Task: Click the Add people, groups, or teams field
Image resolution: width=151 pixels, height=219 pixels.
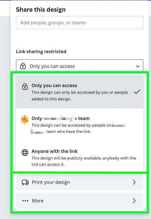Action: tap(80, 23)
